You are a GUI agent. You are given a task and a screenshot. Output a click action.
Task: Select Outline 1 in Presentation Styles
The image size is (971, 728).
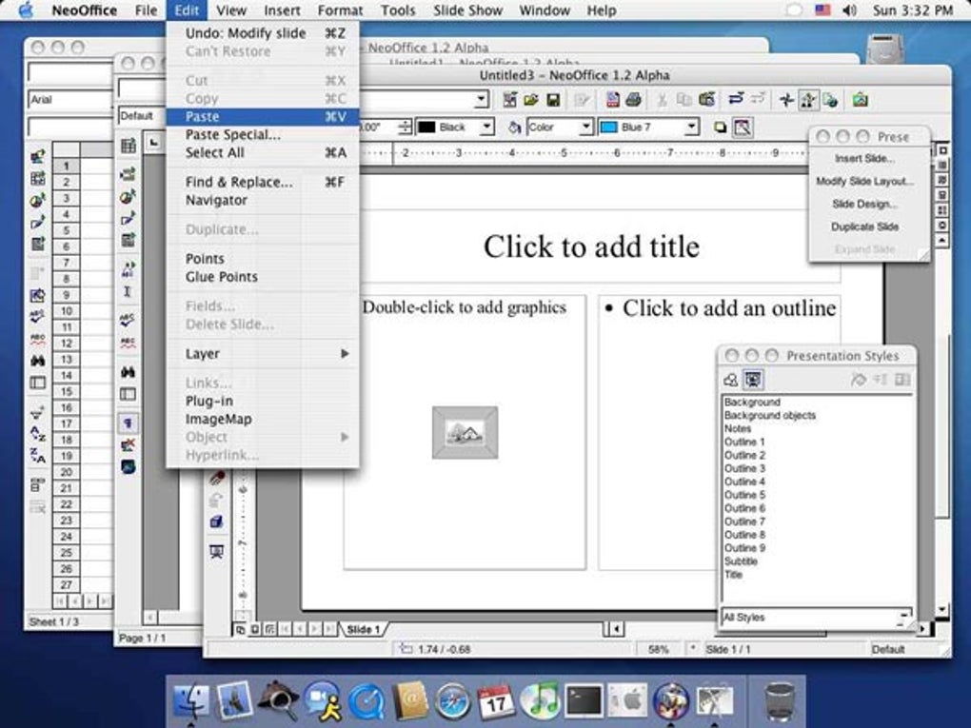(x=744, y=442)
